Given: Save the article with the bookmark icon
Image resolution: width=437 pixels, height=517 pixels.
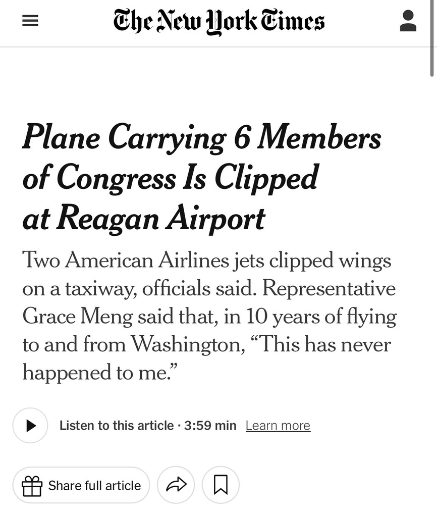Looking at the screenshot, I should coord(221,485).
